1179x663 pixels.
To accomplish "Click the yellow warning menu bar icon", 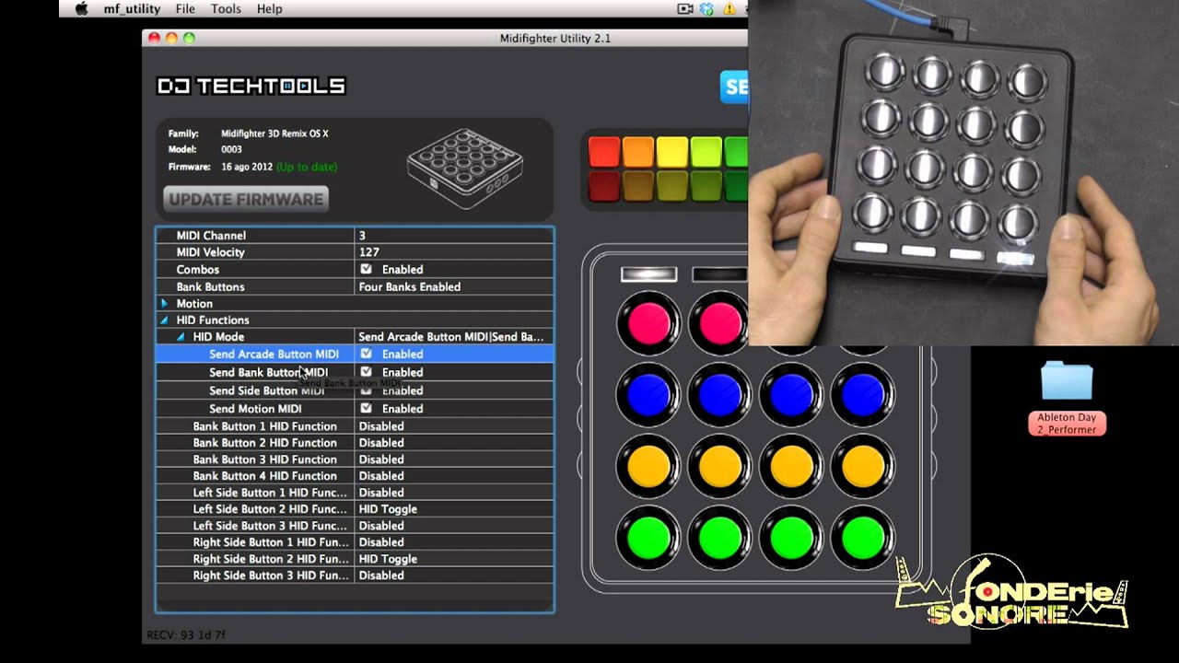I will (x=730, y=9).
